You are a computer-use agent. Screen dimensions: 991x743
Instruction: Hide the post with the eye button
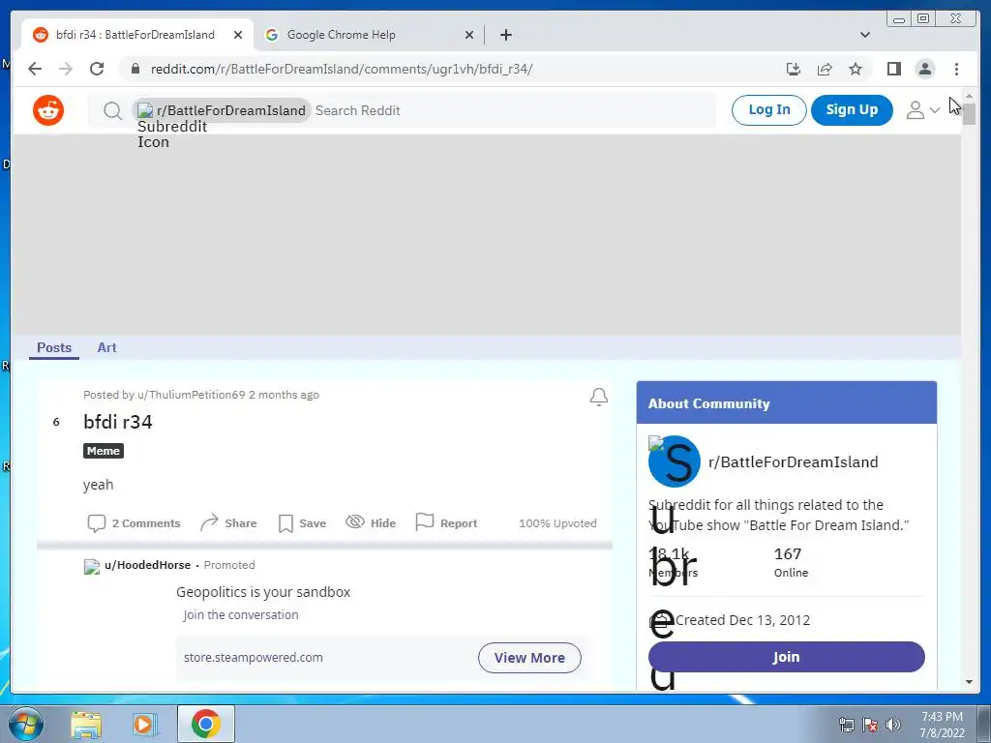click(x=371, y=523)
